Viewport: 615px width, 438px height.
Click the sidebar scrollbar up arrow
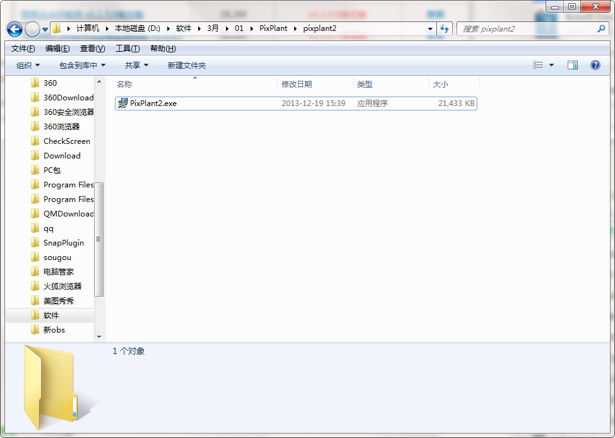(x=99, y=81)
